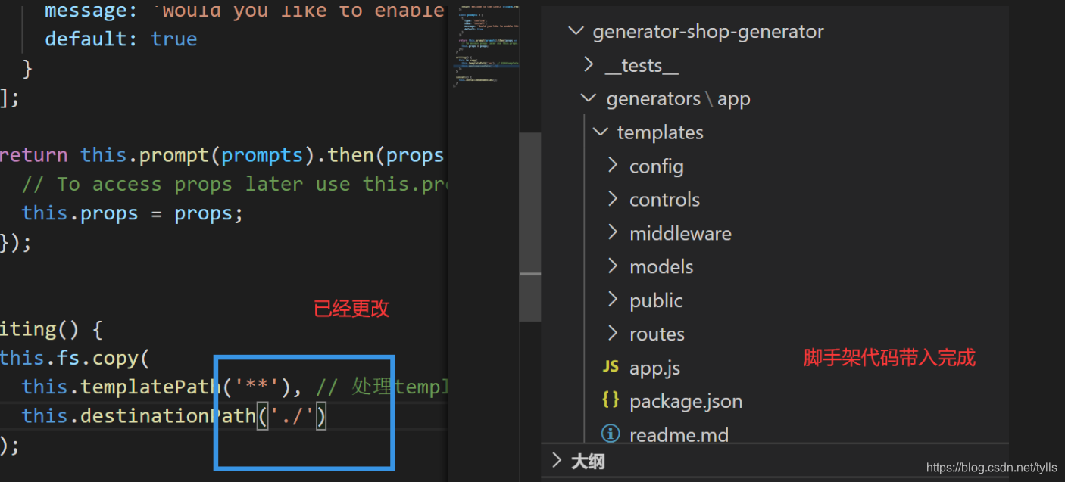Expand the 大纲 outline section
Viewport: 1065px width, 482px height.
(x=557, y=460)
